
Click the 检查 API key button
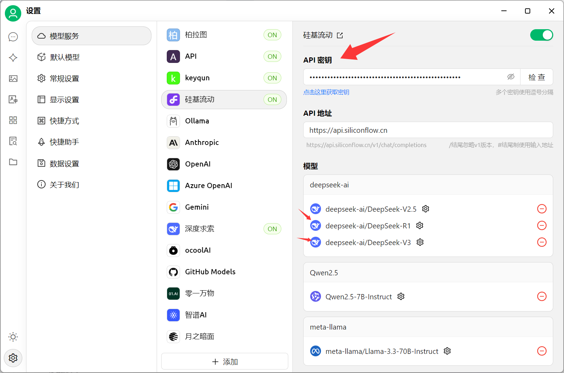[x=536, y=77]
